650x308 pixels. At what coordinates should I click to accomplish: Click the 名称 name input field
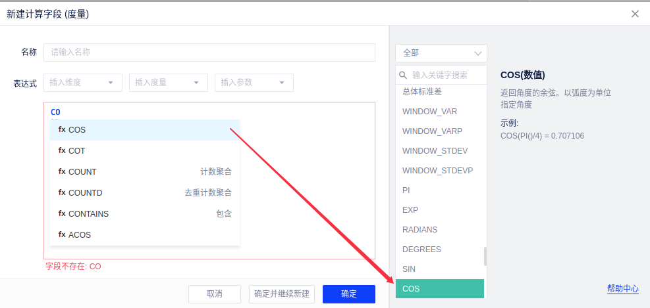[x=209, y=53]
